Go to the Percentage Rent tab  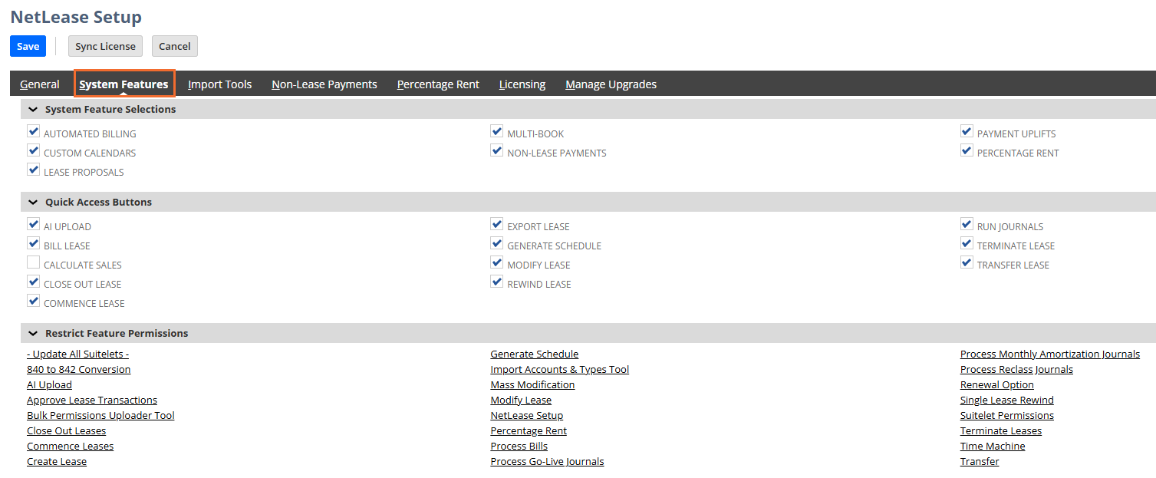438,84
